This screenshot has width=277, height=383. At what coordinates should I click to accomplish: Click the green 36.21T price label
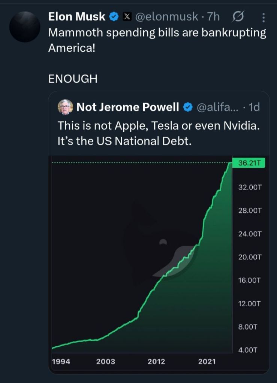[249, 163]
